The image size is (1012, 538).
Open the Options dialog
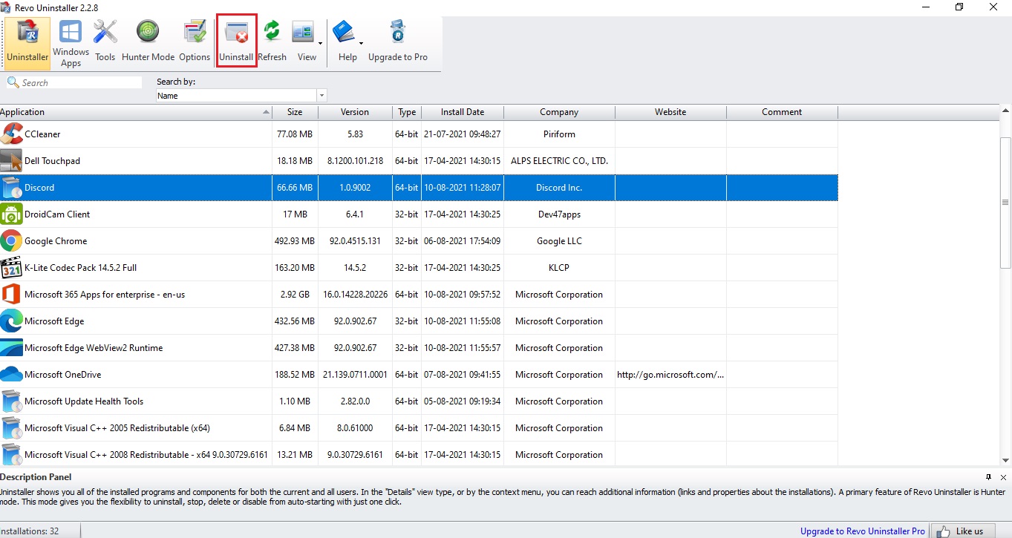click(195, 42)
